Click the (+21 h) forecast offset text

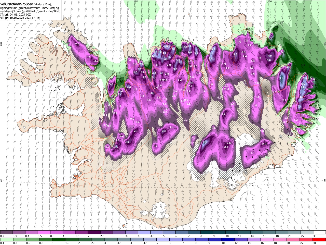click(x=35, y=18)
